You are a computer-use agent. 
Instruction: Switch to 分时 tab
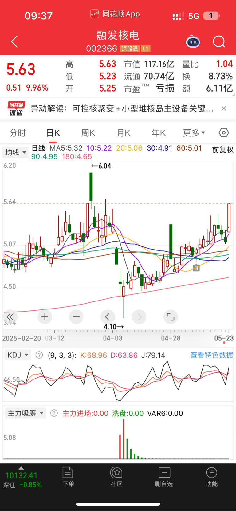[x=18, y=133]
